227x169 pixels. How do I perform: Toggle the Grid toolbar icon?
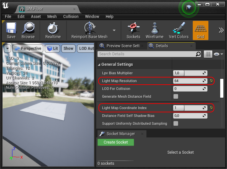click(x=200, y=29)
